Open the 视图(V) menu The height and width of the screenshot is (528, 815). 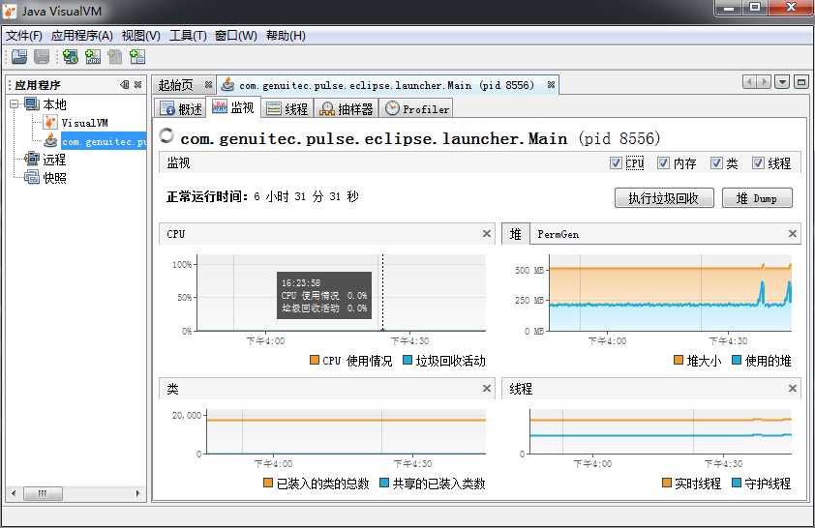tap(141, 36)
